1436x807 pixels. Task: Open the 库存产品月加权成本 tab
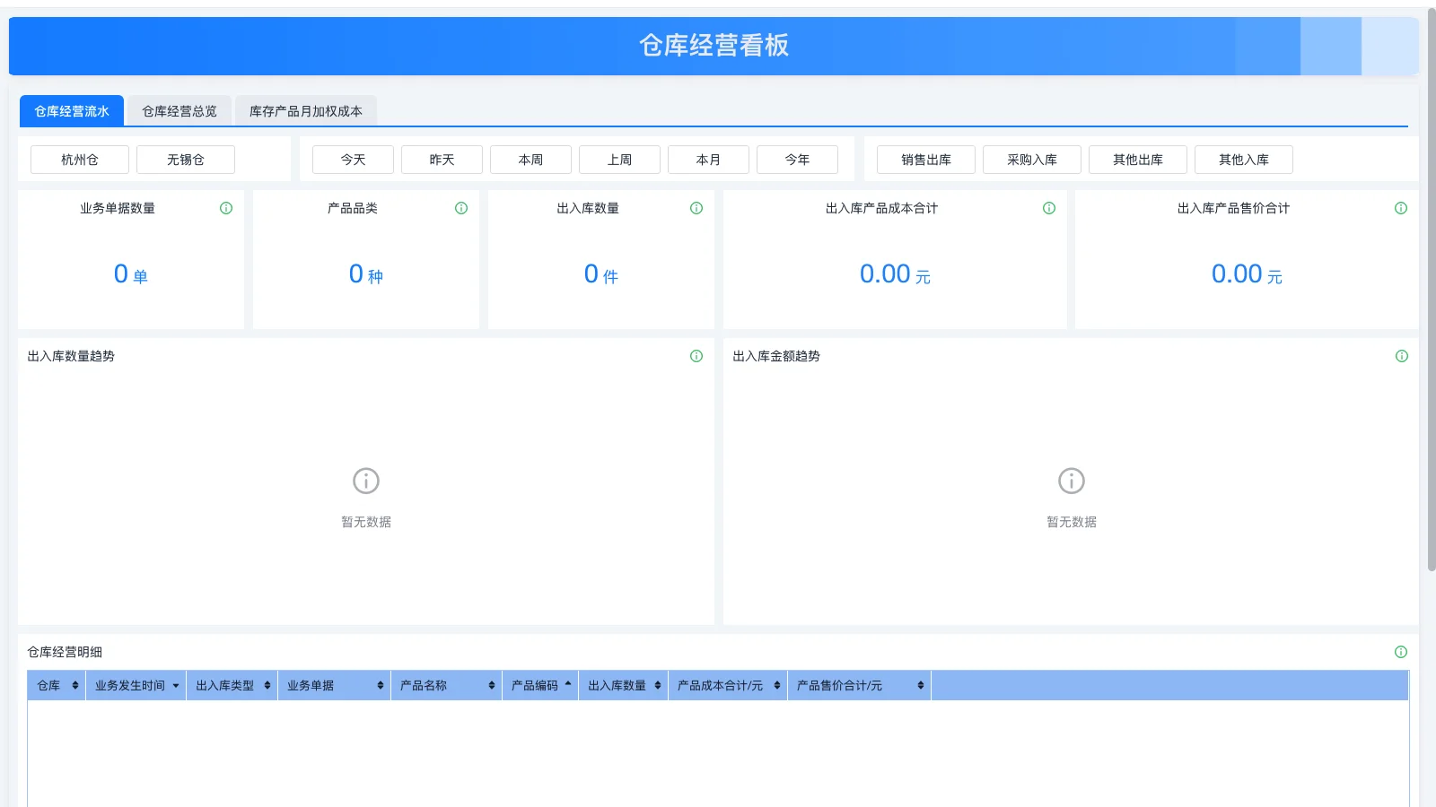tap(305, 111)
